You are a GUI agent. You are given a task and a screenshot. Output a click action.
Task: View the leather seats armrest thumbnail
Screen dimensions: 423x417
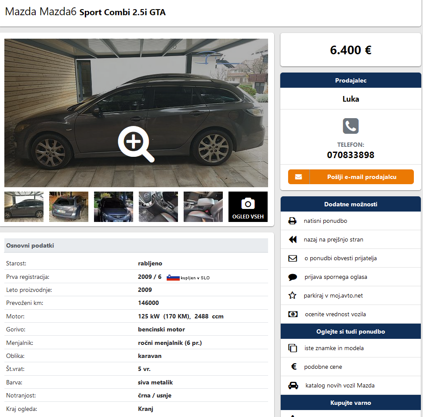203,207
